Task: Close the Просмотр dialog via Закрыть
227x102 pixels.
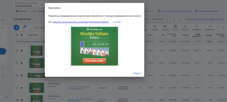Action: (137, 73)
